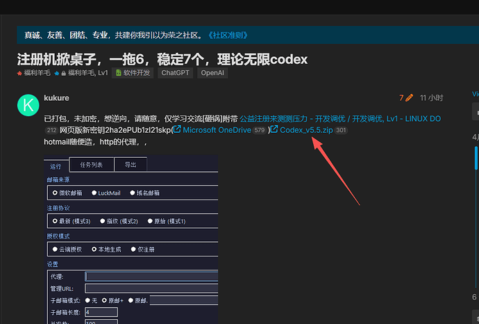Click the topic timeline scroller handle
479x324 pixels.
(x=476, y=158)
